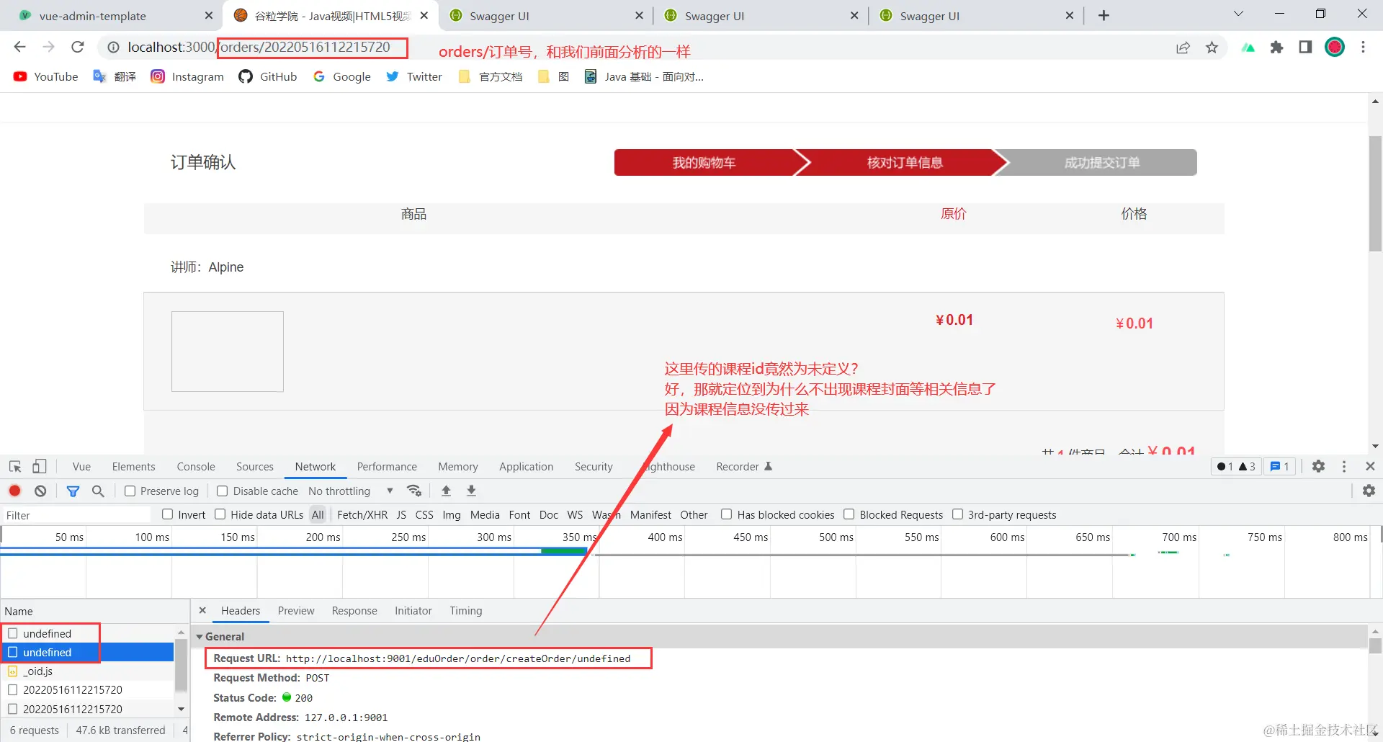Toggle the network filter funnel icon

pyautogui.click(x=73, y=491)
